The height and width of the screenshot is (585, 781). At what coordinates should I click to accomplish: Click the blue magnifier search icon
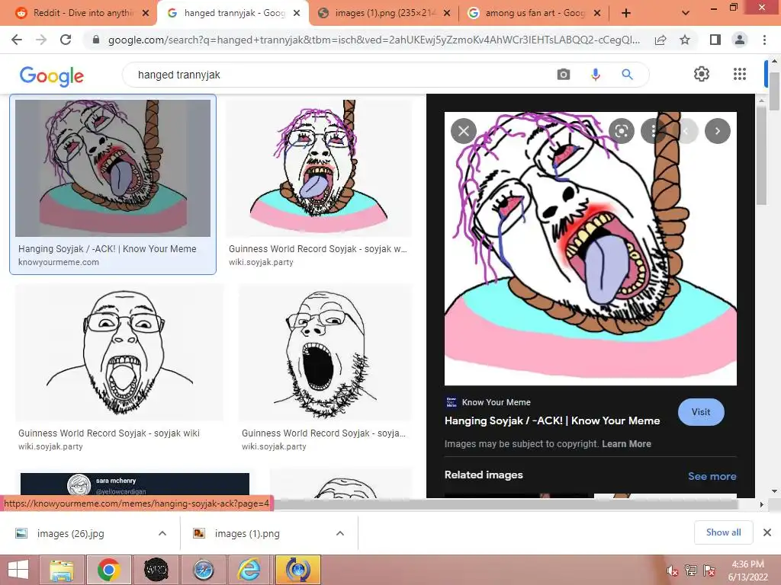(x=627, y=75)
